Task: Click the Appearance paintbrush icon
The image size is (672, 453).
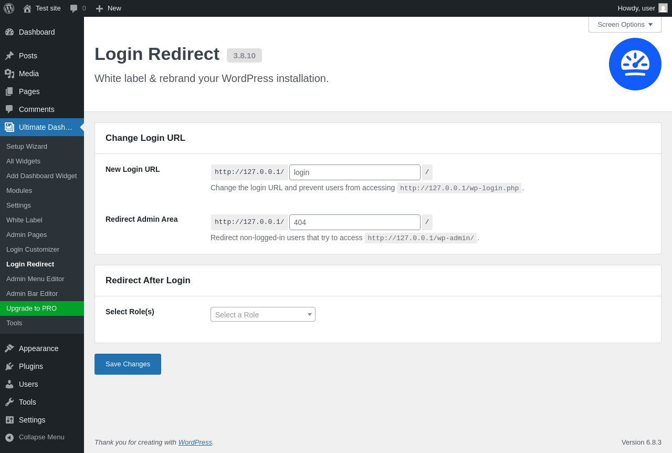Action: tap(9, 348)
